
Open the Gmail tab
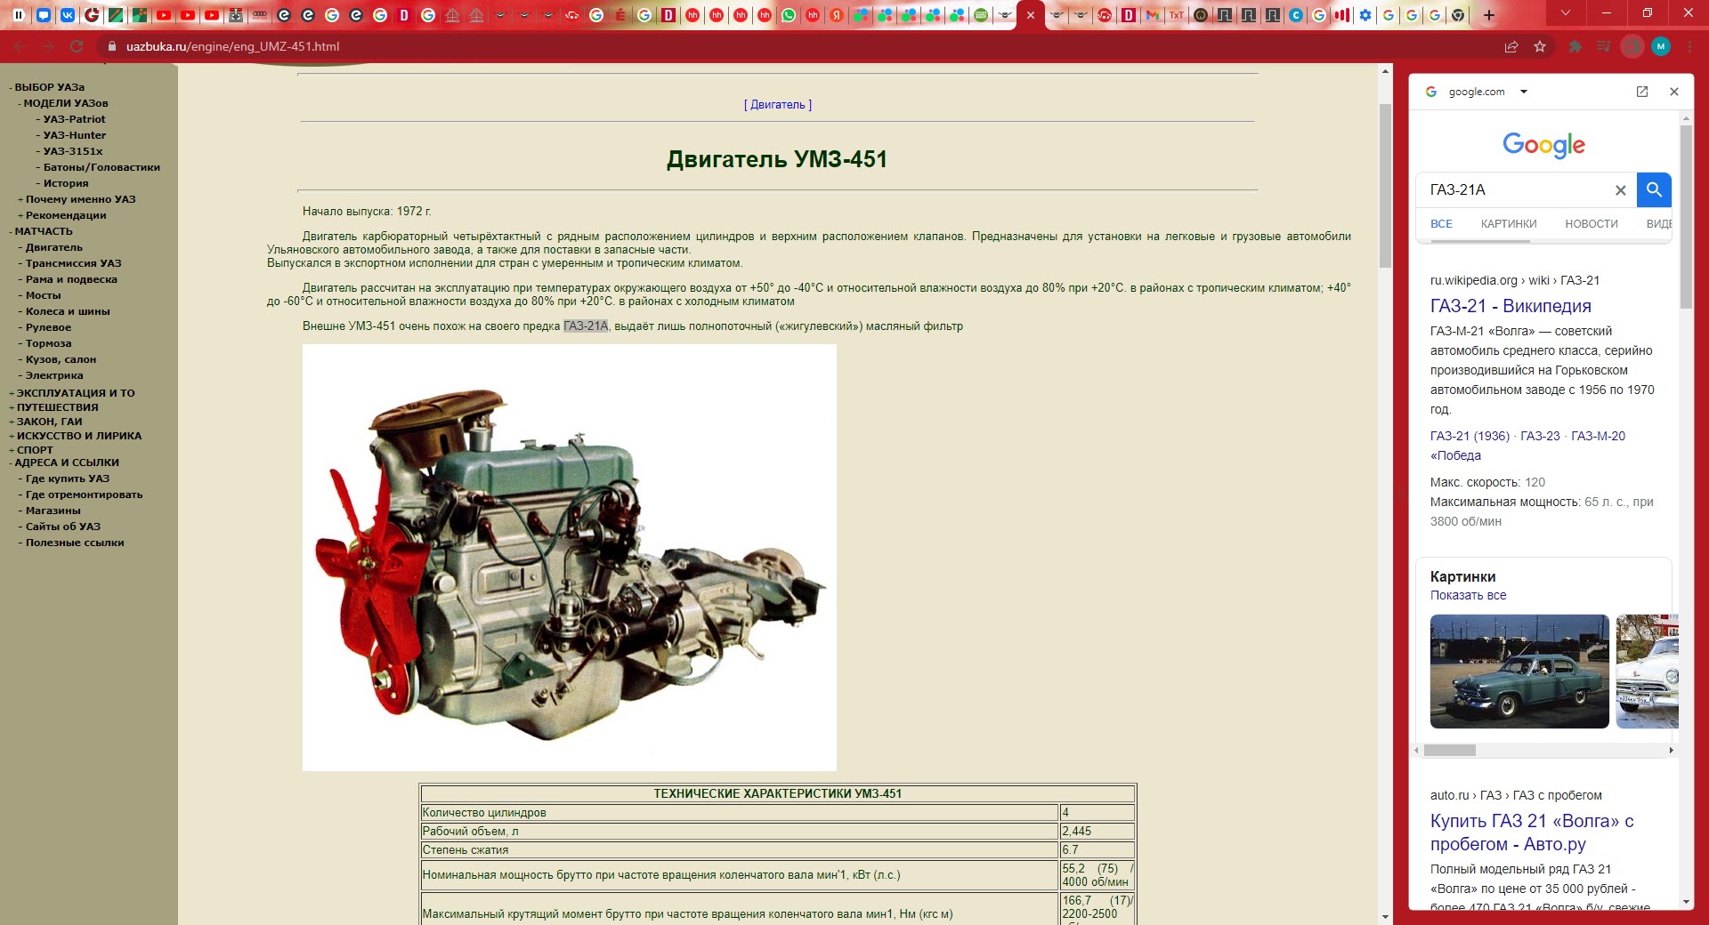1153,15
